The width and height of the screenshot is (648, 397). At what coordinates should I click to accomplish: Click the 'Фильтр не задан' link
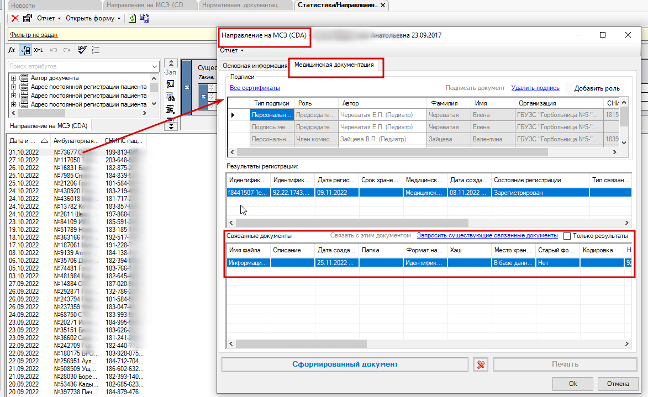[x=34, y=35]
